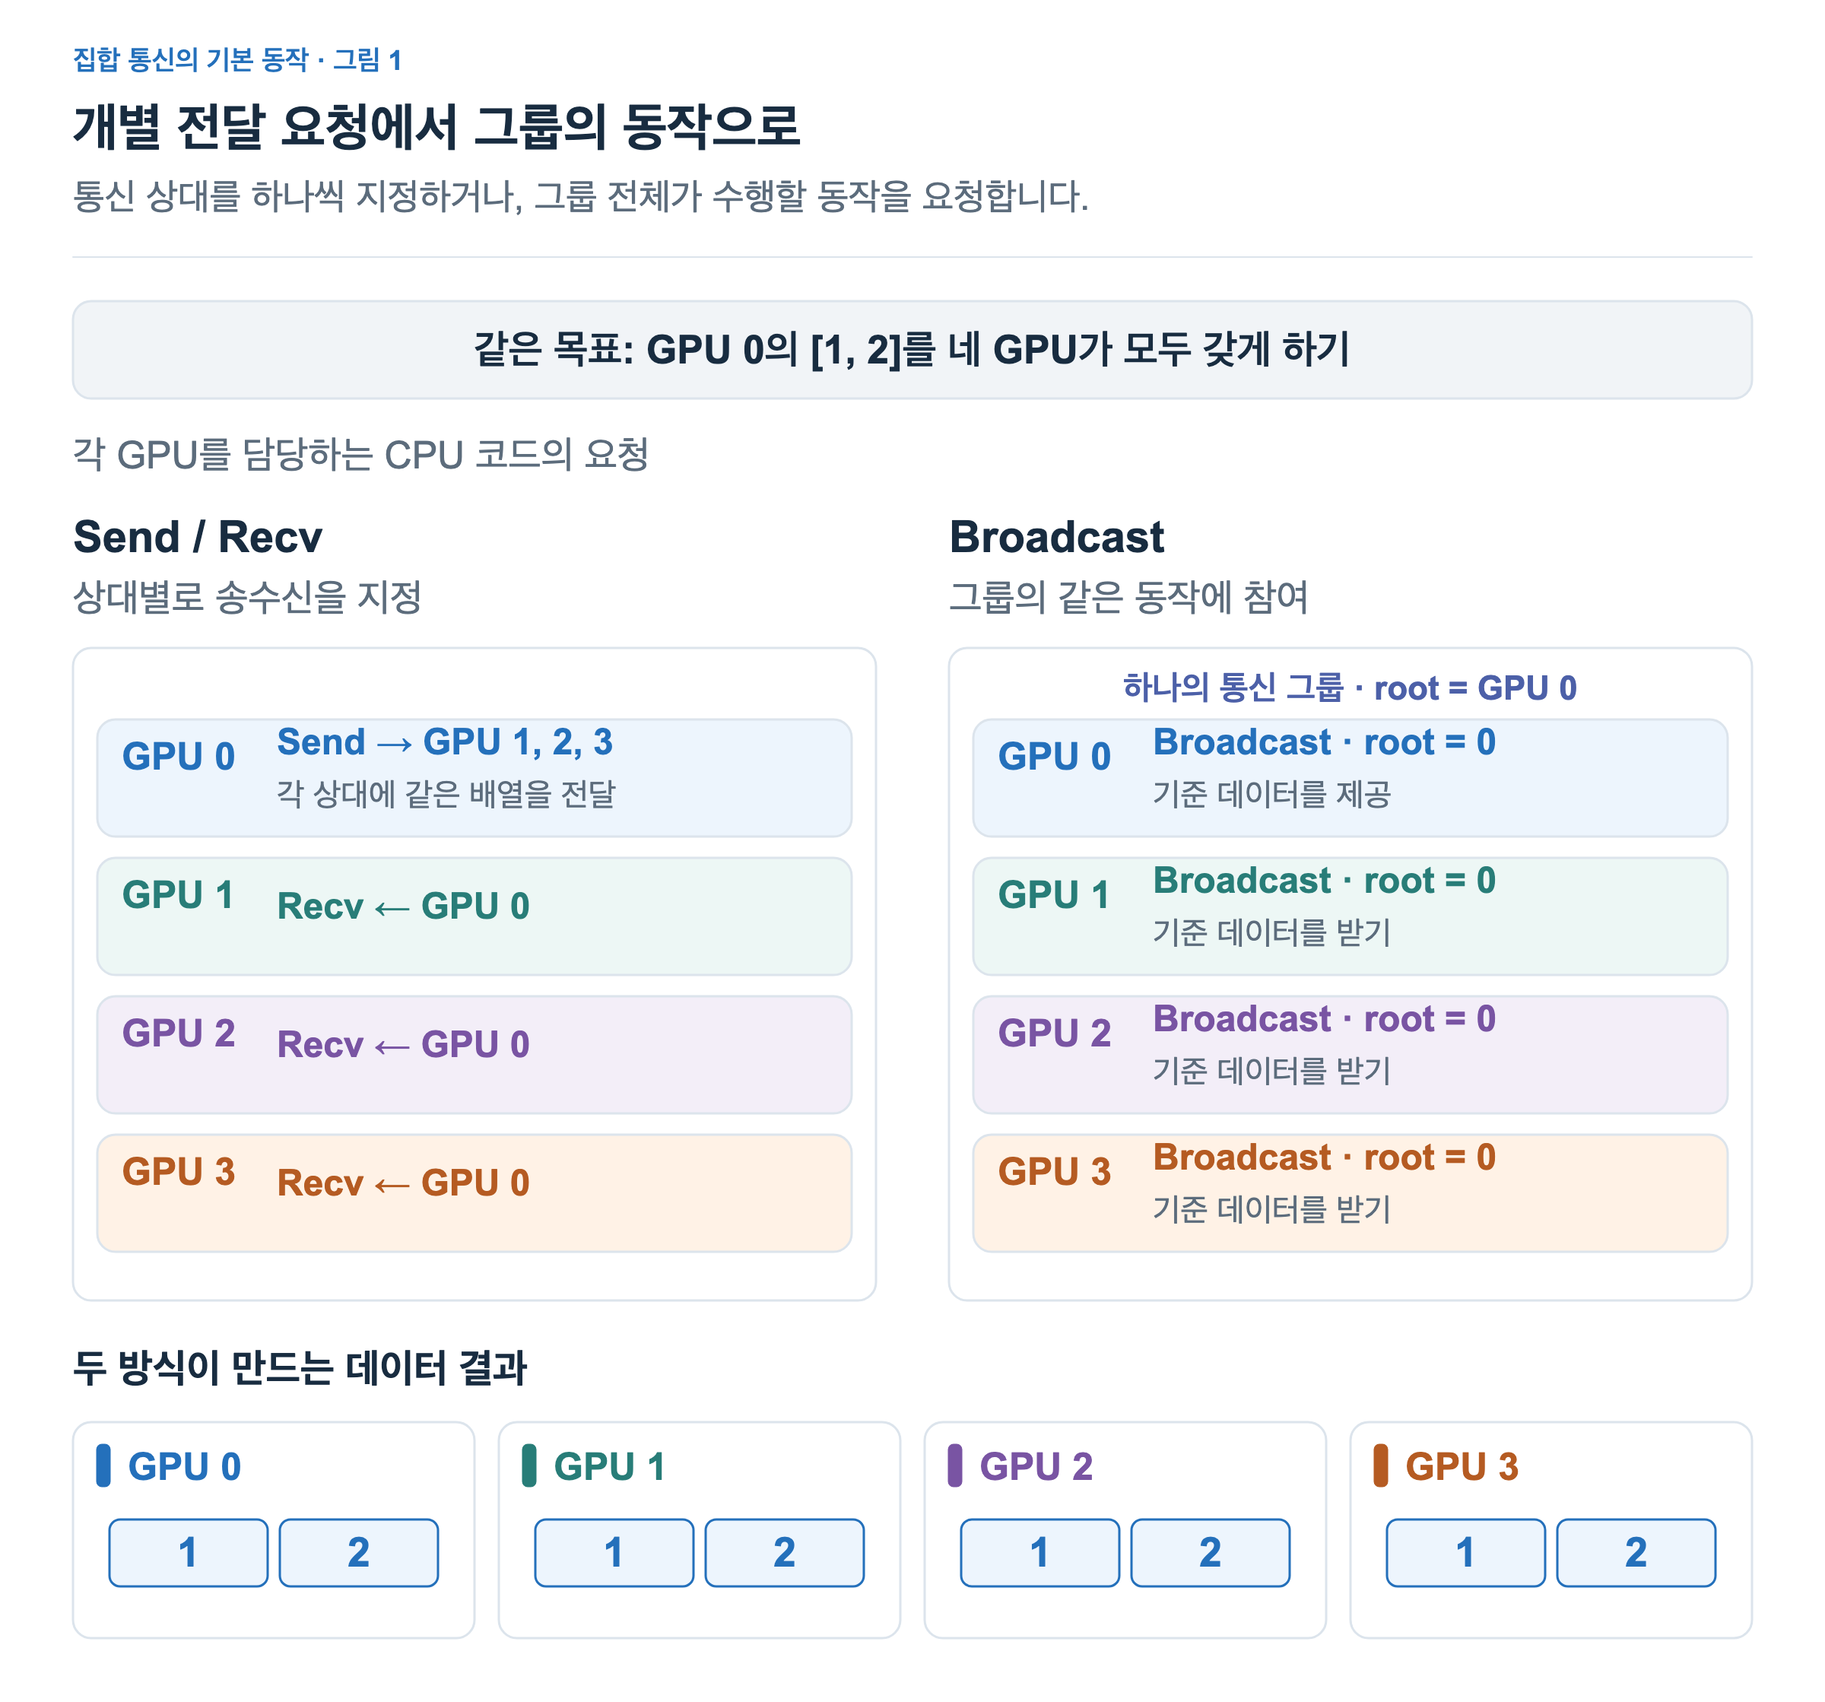Click the Broadcast section heading

(1057, 537)
